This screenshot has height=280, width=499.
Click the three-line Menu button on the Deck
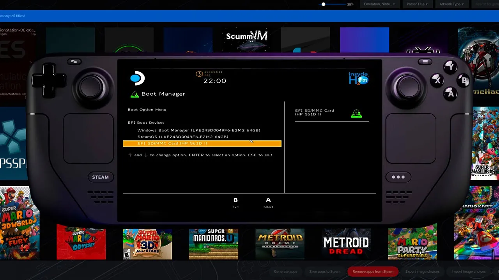(425, 61)
